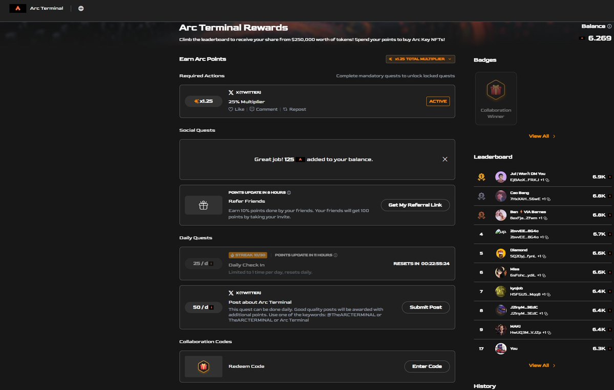Screen dimensions: 614x390
Task: Click the X (Twitter) icon in Required Actions
Action: [230, 92]
